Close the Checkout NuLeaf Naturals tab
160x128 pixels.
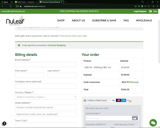click(x=62, y=2)
